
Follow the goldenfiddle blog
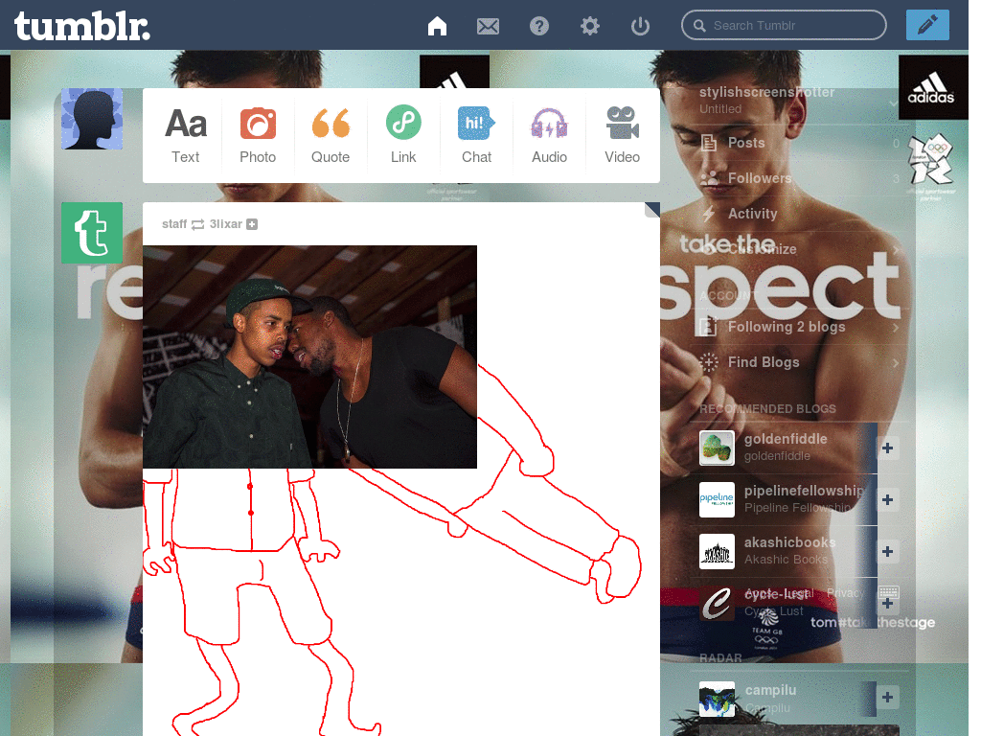click(886, 448)
